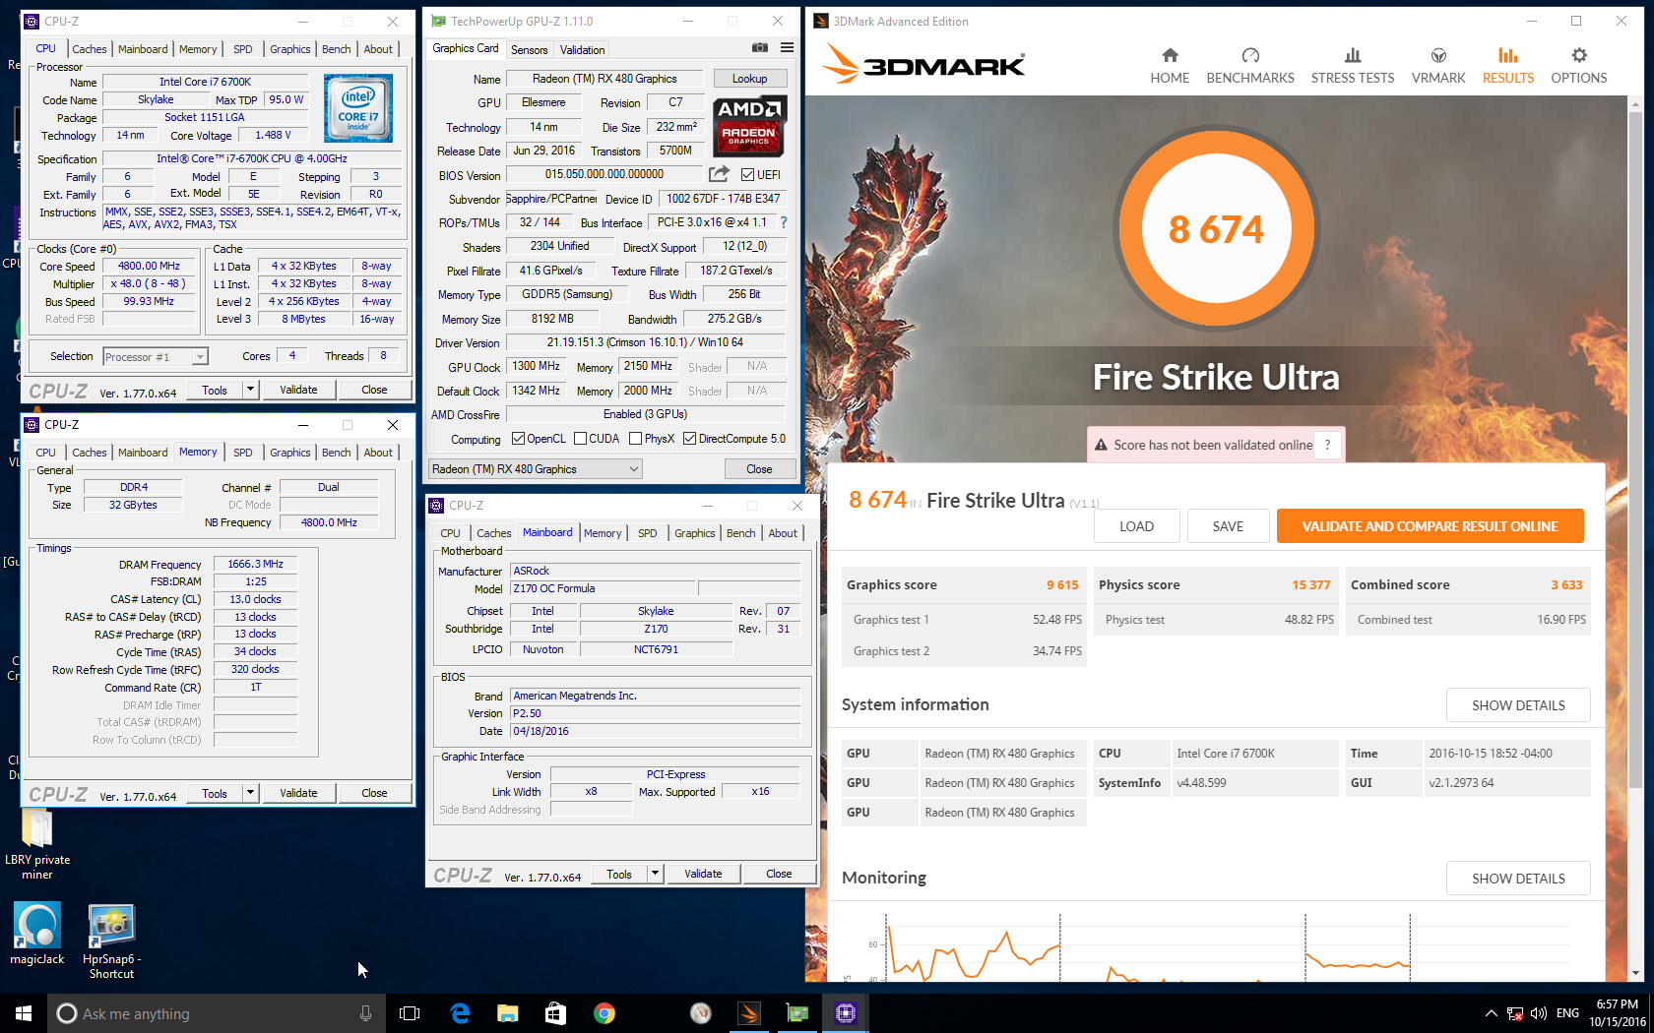Switch to 3DMark taskbar icon
The width and height of the screenshot is (1654, 1033).
click(x=749, y=1013)
